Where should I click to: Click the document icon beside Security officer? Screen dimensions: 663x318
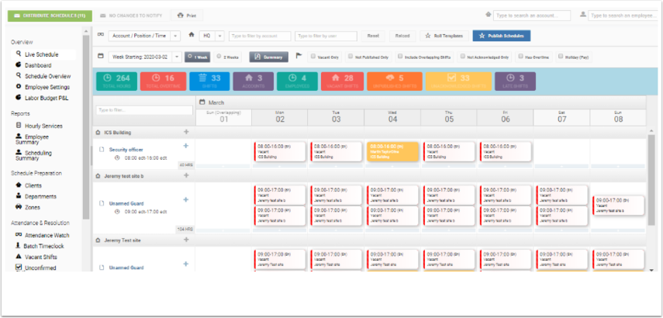[x=102, y=149]
